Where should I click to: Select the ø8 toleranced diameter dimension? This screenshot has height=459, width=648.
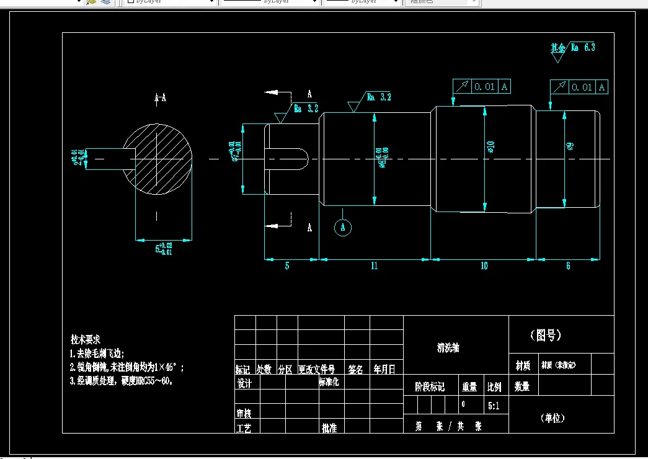pyautogui.click(x=382, y=158)
